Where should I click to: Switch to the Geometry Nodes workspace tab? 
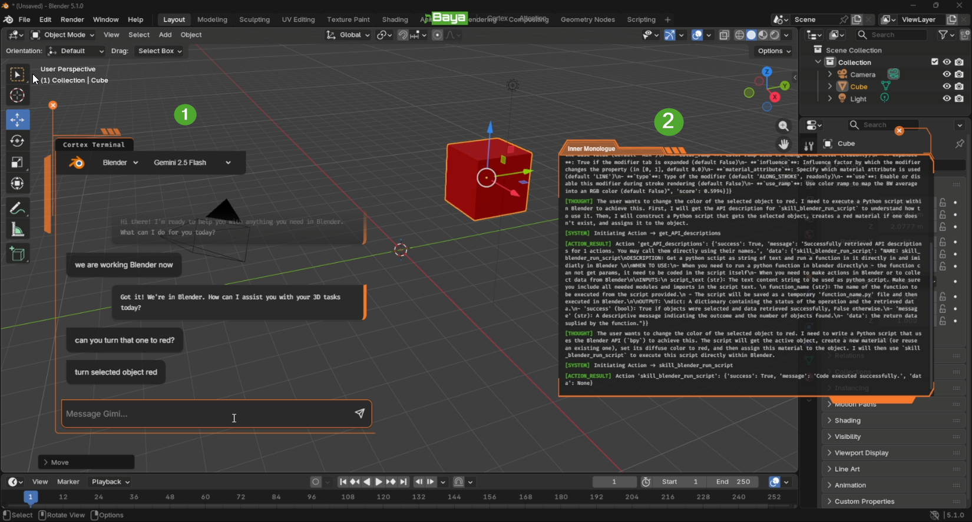coord(588,19)
